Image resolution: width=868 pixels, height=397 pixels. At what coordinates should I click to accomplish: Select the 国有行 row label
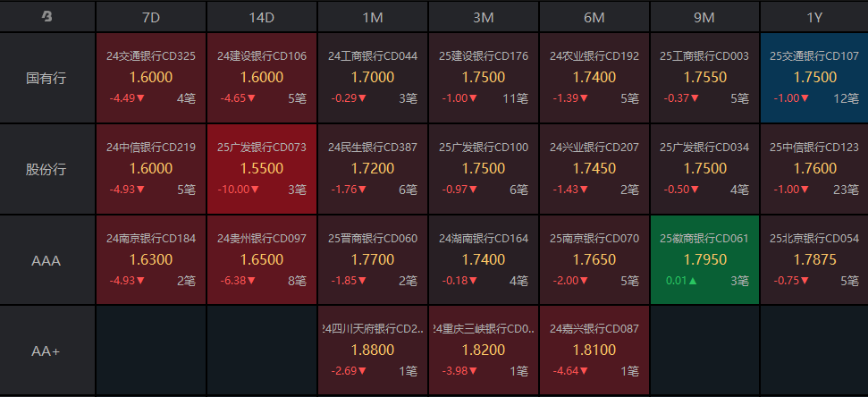tap(46, 79)
